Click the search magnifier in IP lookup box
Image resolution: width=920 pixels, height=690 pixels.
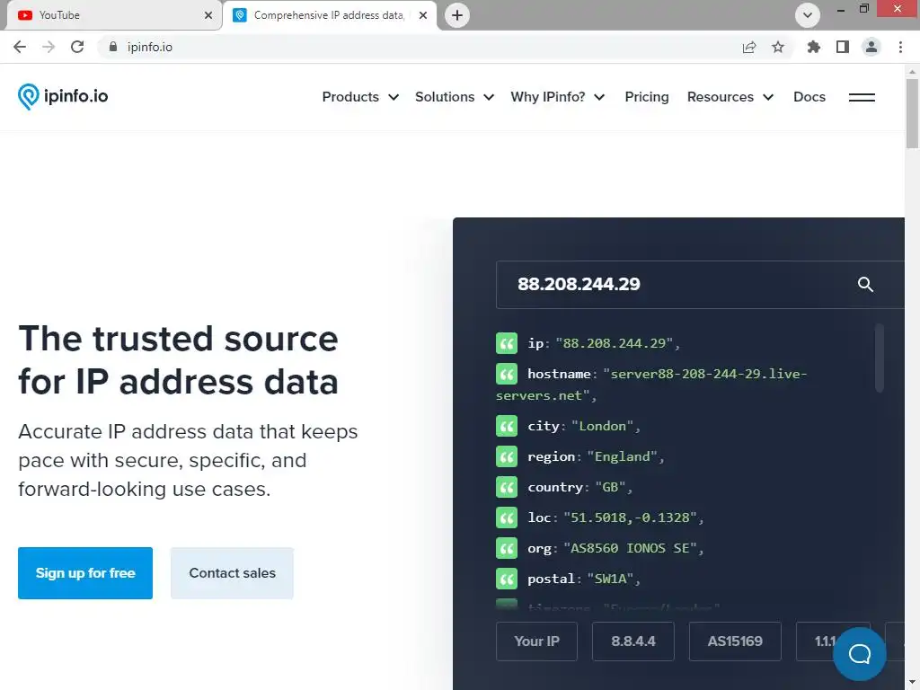(x=865, y=285)
